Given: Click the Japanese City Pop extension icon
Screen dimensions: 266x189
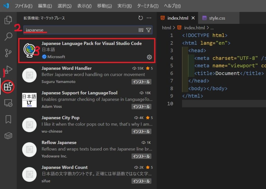Looking at the screenshot, I should point(29,125).
